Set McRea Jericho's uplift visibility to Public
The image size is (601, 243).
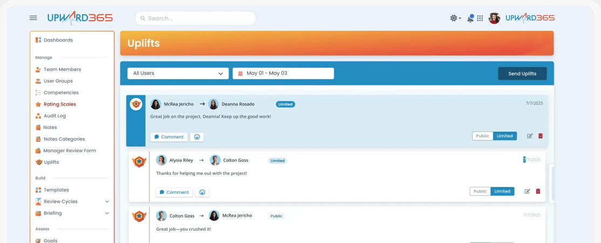coord(482,136)
